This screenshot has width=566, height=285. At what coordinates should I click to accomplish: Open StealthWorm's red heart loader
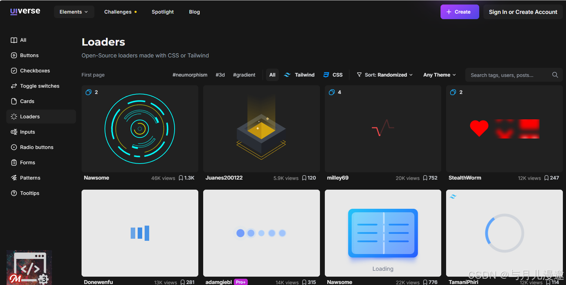pos(504,129)
